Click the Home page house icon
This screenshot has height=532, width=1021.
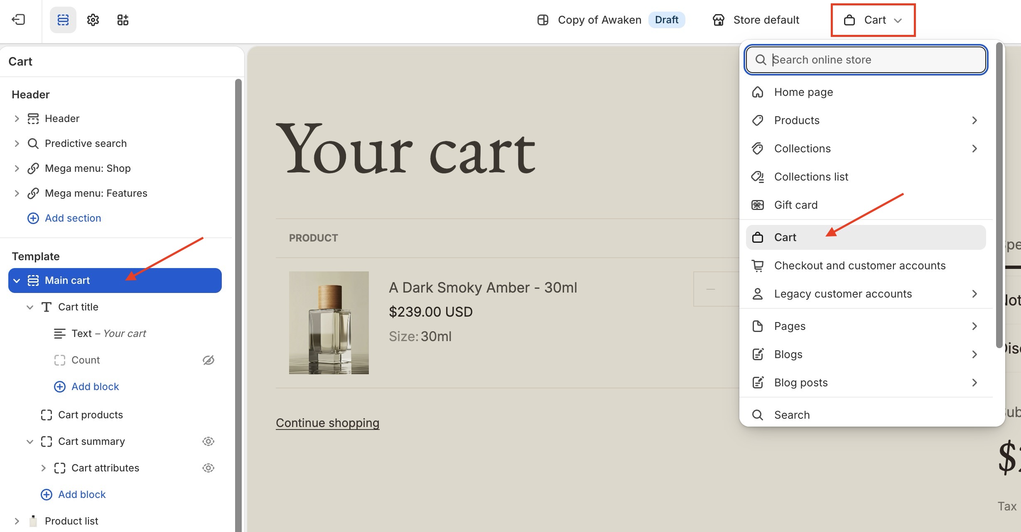coord(758,92)
